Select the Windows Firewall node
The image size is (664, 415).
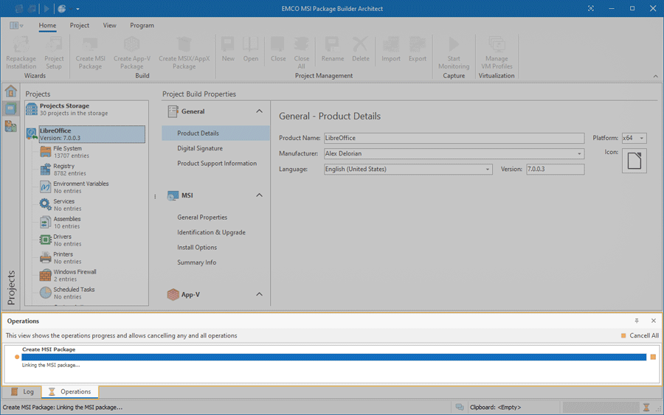point(68,276)
